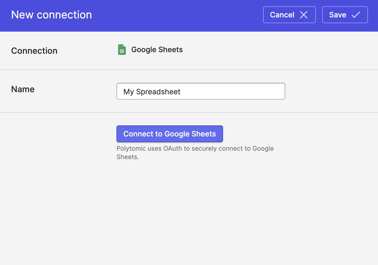Viewport: 378px width, 265px height.
Task: Click "Sheets." on helper text's second line
Action: [x=128, y=157]
